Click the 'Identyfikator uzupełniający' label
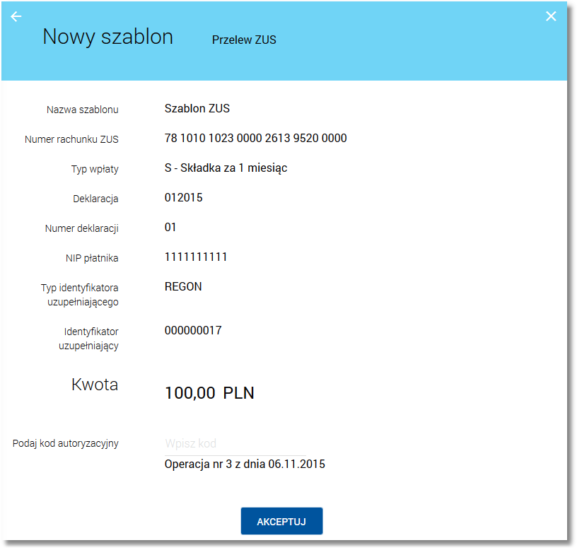The image size is (577, 550). click(88, 339)
